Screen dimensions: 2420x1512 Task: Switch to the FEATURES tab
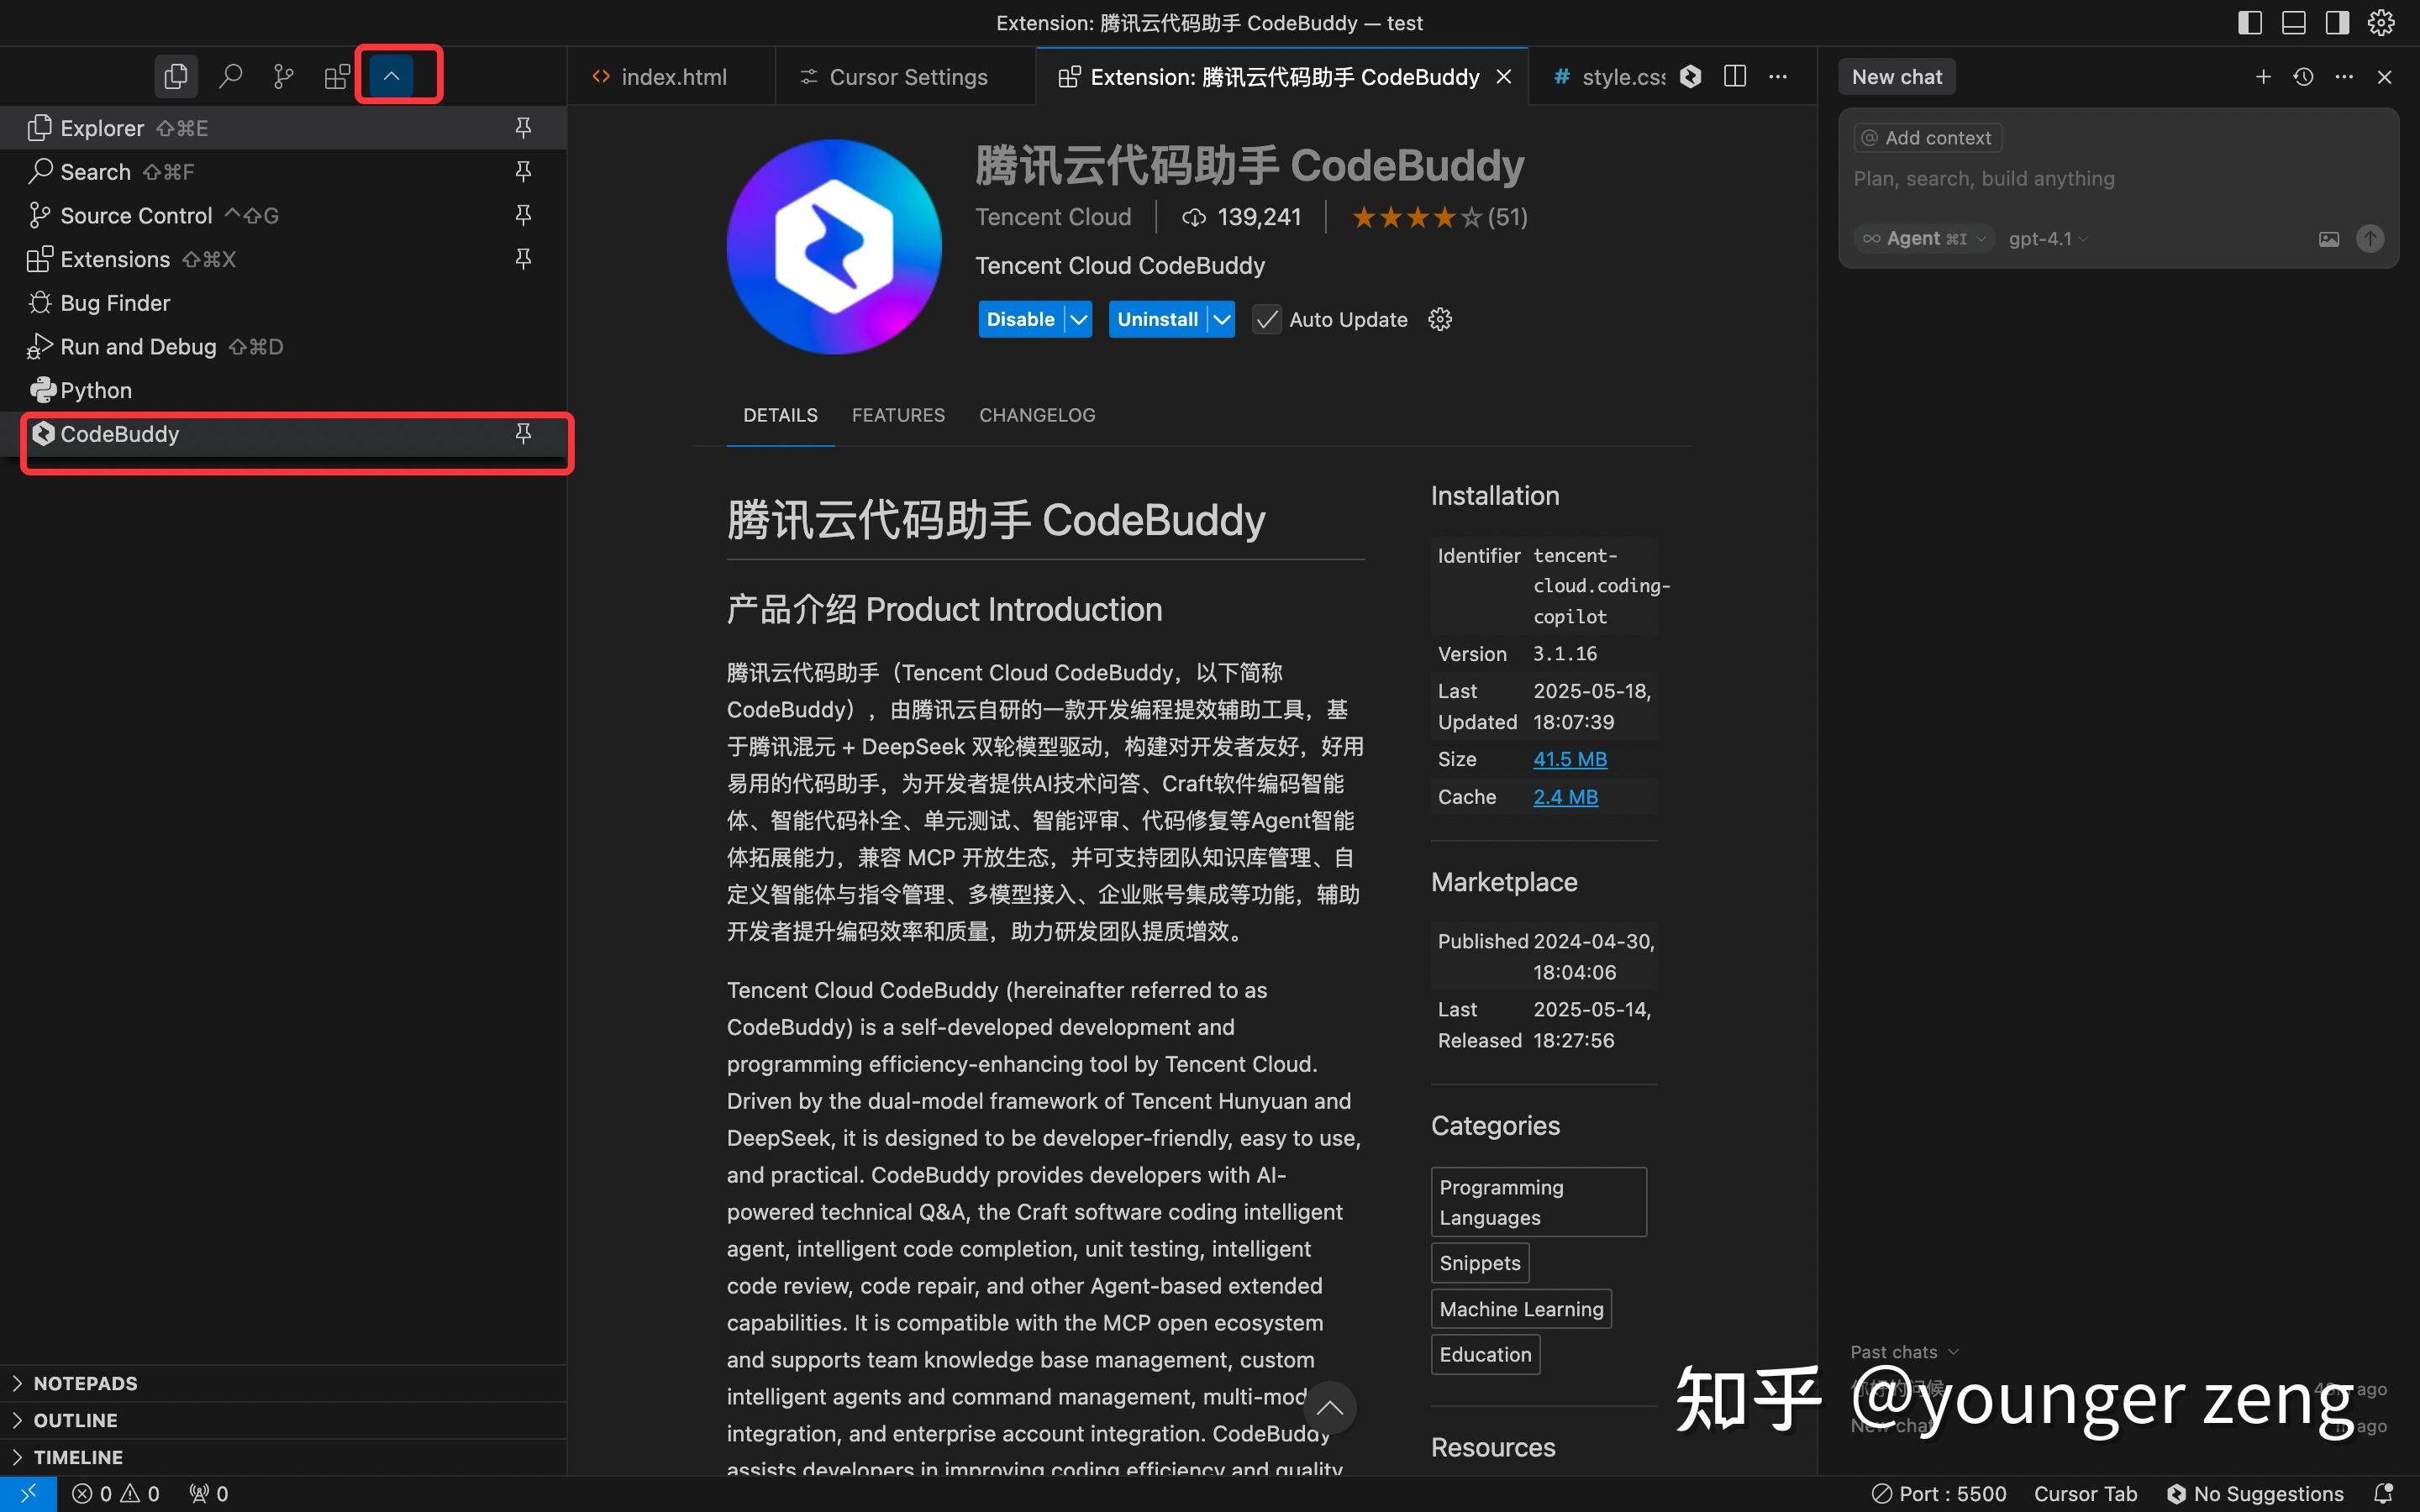click(897, 415)
